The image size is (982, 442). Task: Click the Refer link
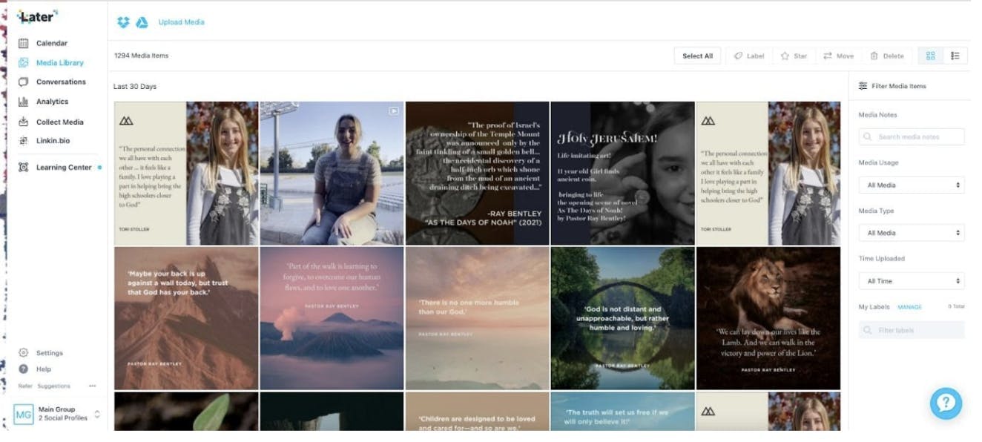coord(25,386)
